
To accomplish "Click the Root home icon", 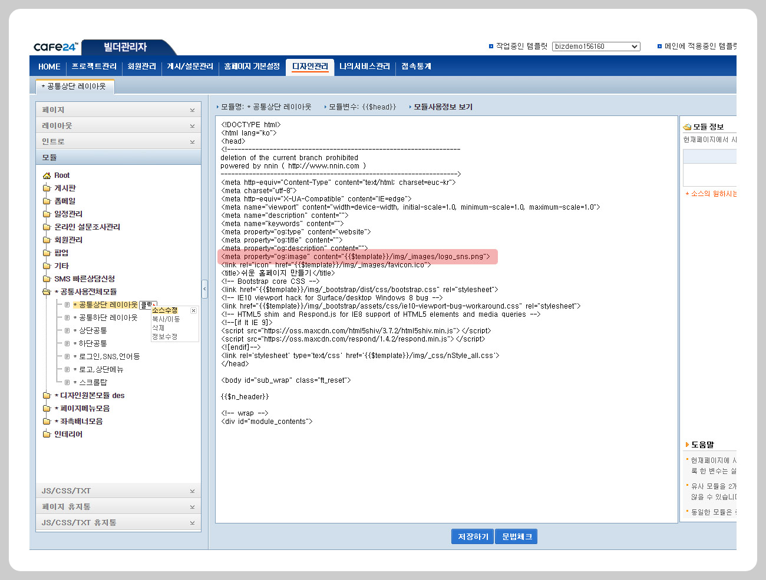I will point(47,175).
